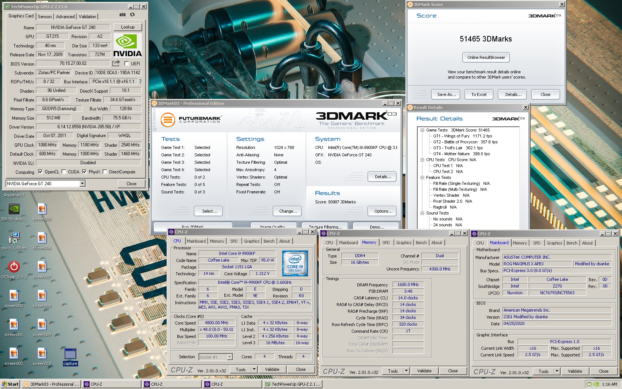This screenshot has height=389, width=622.
Task: Switch to the Advanced tab in GPU-Z
Action: pyautogui.click(x=65, y=17)
